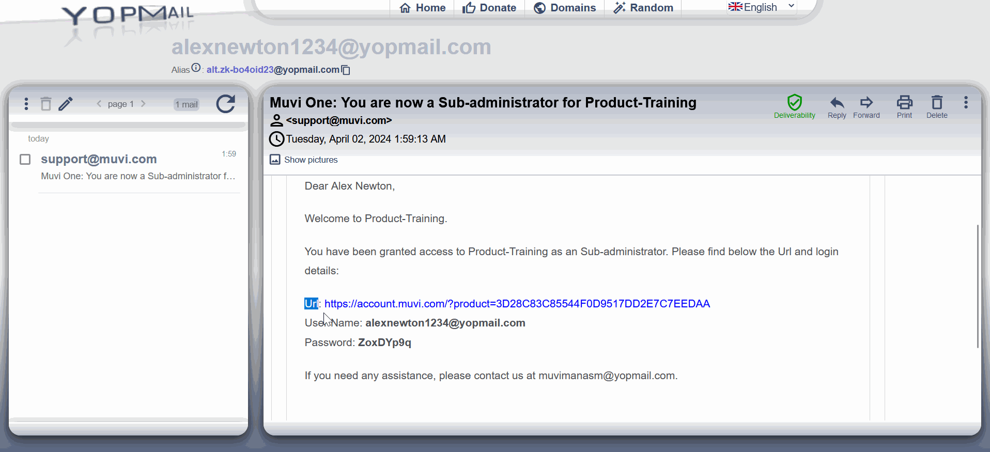This screenshot has height=452, width=990.
Task: Open the Home menu item
Action: pyautogui.click(x=423, y=8)
